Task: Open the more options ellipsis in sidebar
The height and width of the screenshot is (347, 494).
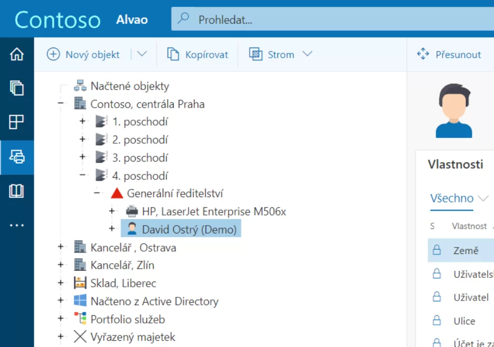Action: click(x=17, y=225)
